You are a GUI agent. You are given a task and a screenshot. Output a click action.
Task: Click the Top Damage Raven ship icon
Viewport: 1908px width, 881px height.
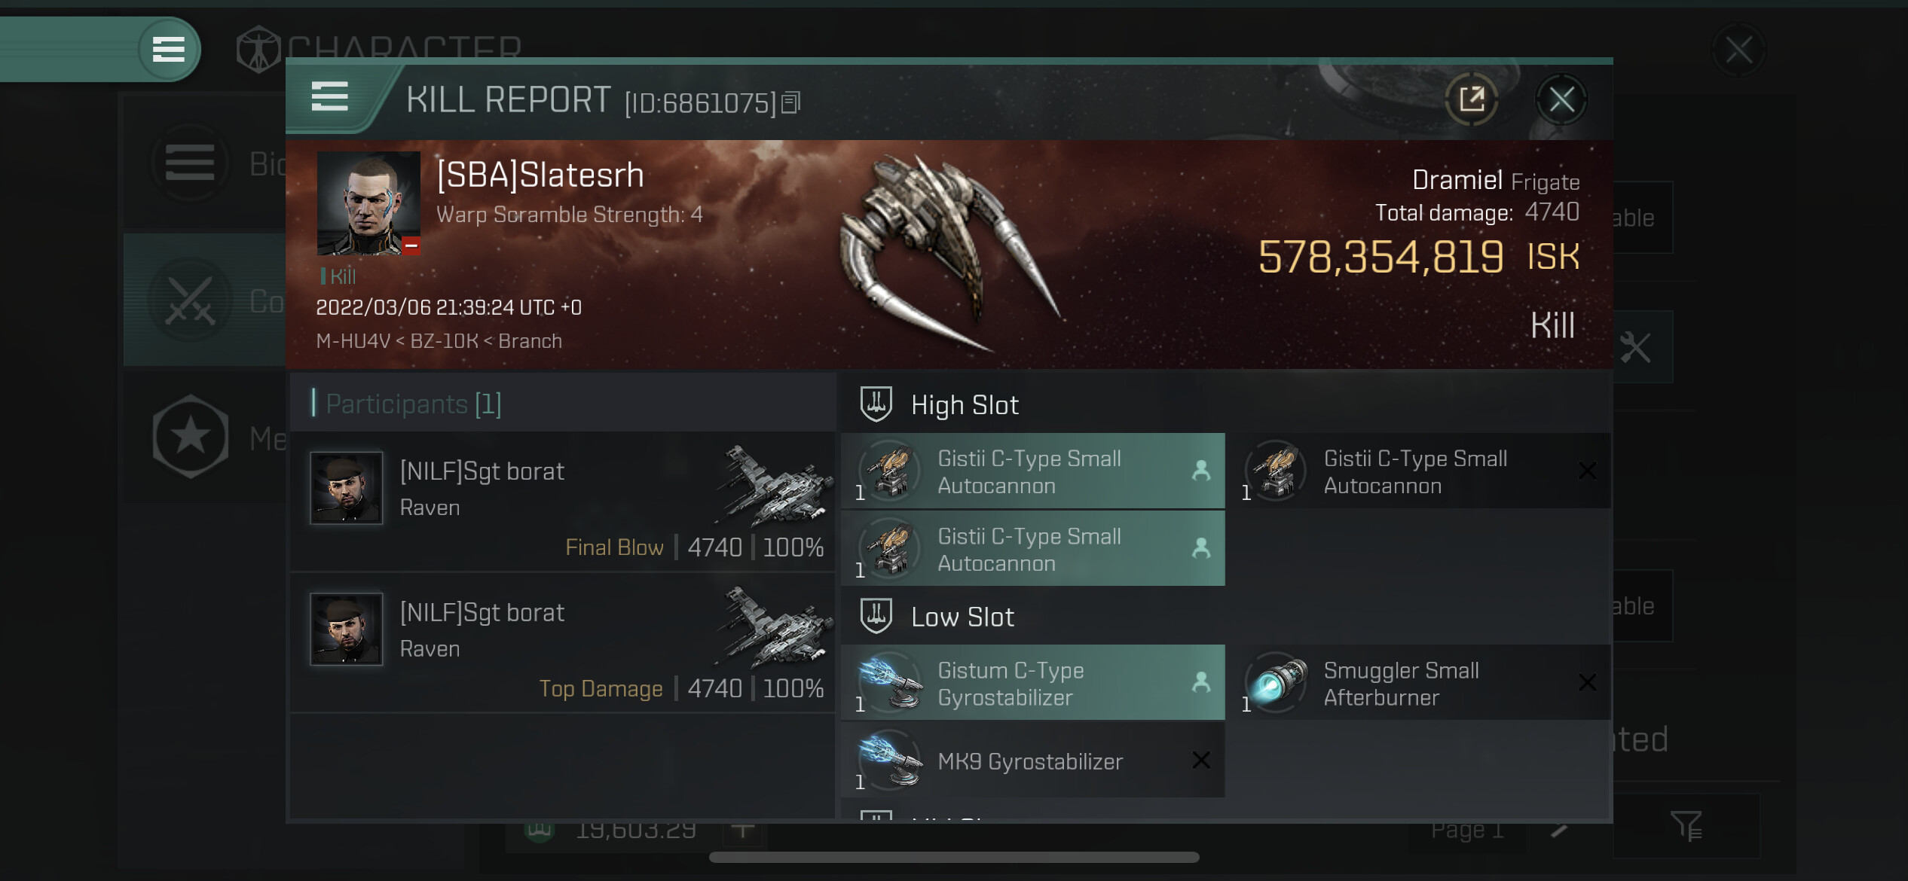click(773, 629)
